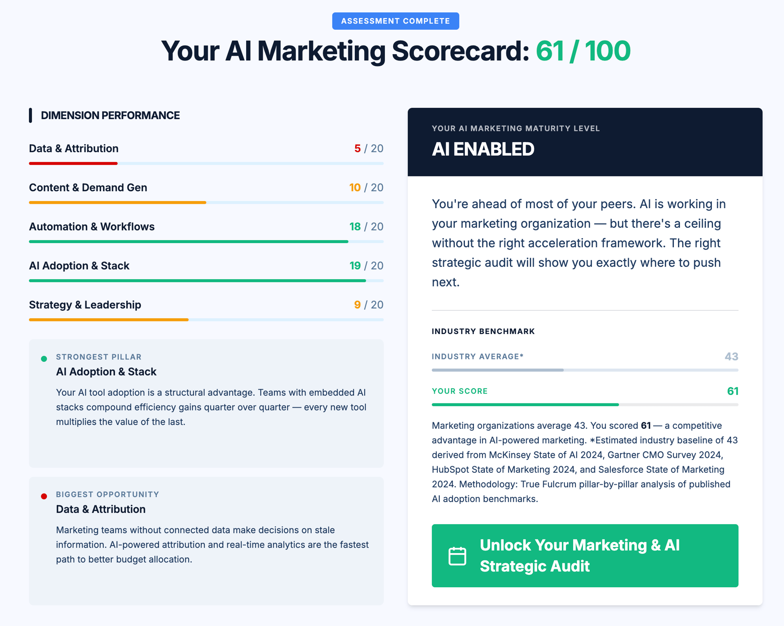Screen dimensions: 784x626
Task: Toggle the ASSESSMENT COMPLETE badge
Action: pos(395,21)
